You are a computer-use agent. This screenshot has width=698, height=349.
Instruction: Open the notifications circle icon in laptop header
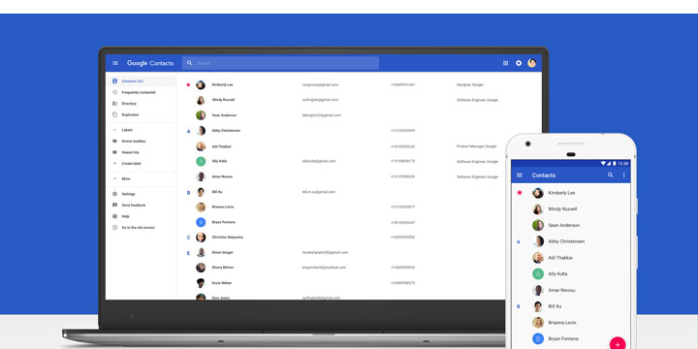pyautogui.click(x=519, y=63)
